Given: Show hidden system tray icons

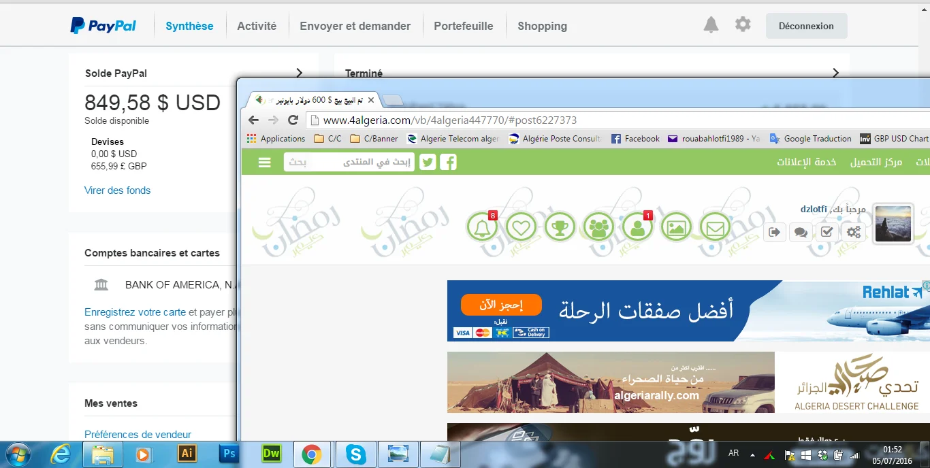Looking at the screenshot, I should 752,454.
